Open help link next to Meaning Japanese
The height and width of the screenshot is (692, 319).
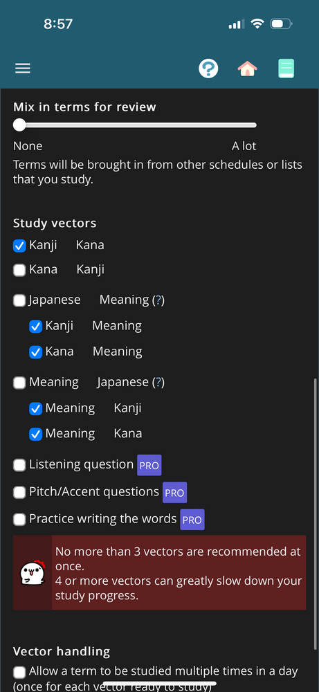coord(158,382)
